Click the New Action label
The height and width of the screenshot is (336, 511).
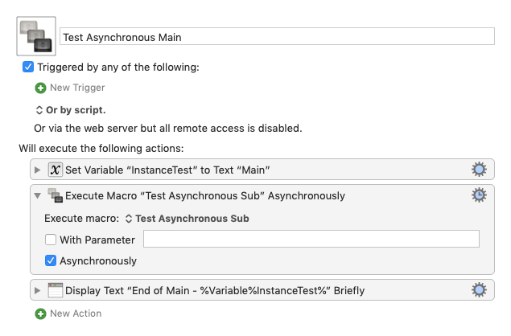coord(76,313)
